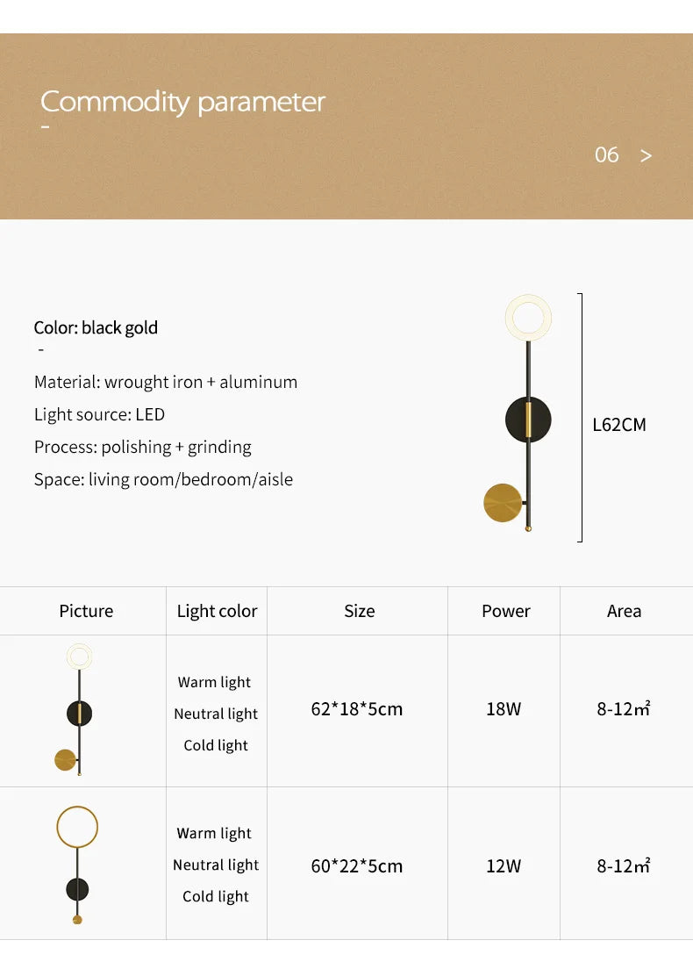Select the Picture column header
This screenshot has width=693, height=976.
point(86,611)
